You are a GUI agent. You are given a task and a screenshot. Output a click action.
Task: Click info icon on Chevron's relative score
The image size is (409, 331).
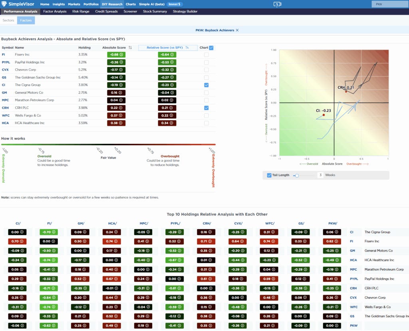[172, 69]
